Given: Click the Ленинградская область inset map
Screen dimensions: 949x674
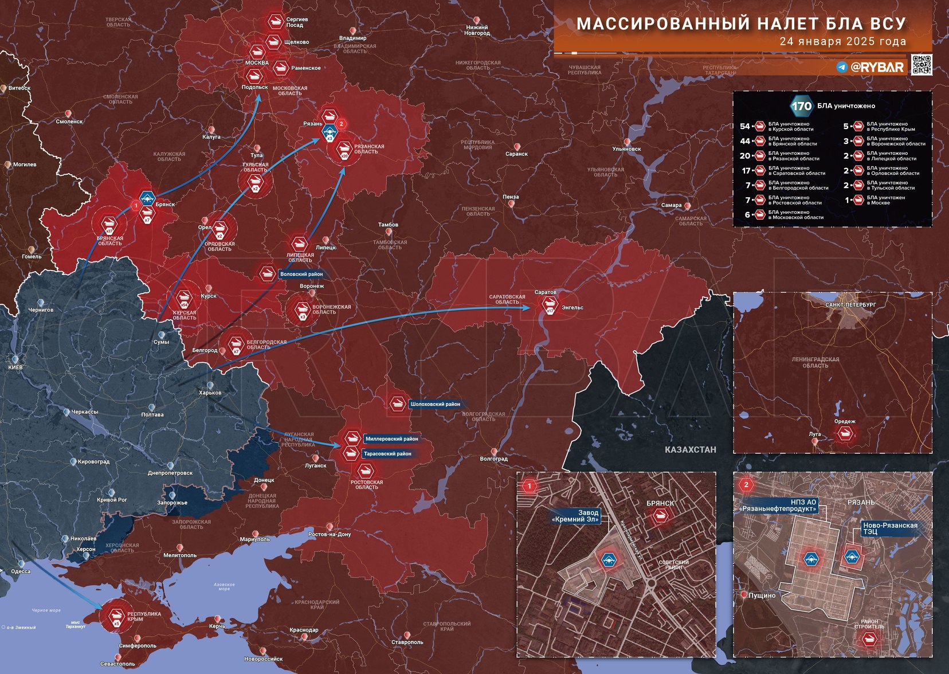Looking at the screenshot, I should (832, 373).
